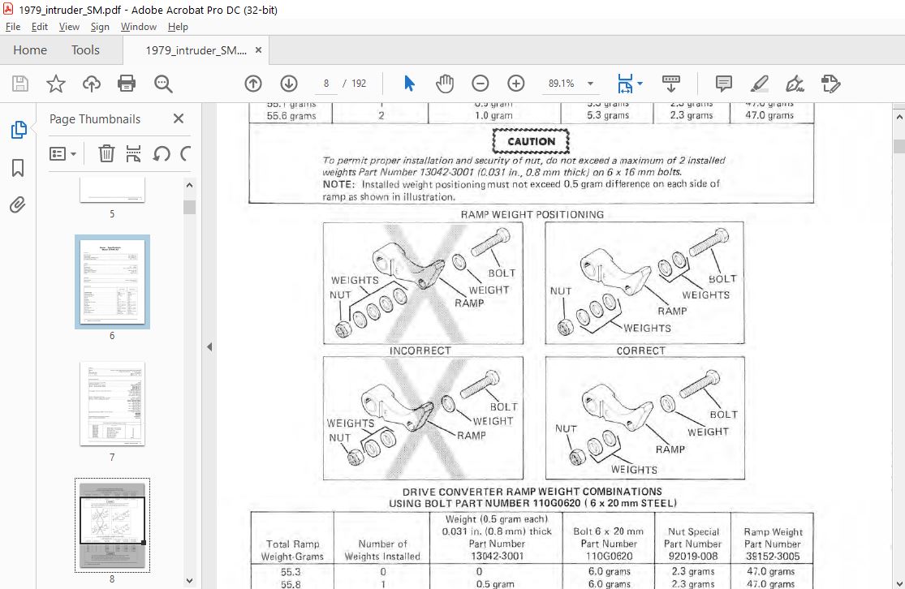Open the File menu
Screen dimensions: 905x589
tap(13, 27)
